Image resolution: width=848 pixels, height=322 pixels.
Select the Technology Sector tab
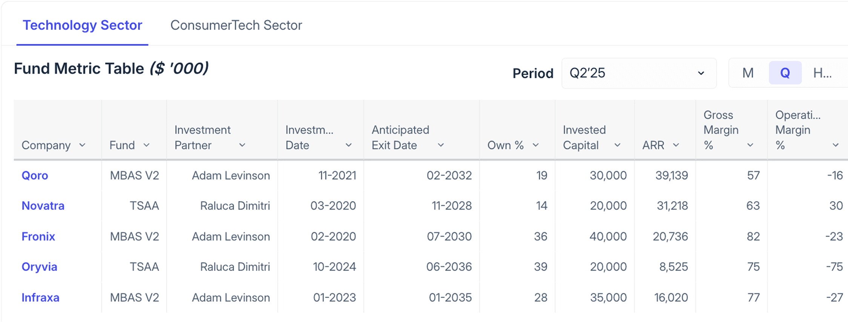point(82,25)
